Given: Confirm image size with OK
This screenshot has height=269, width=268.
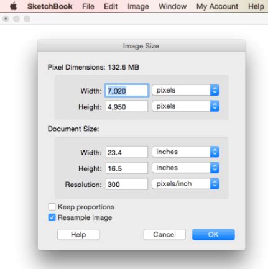Looking at the screenshot, I should [x=213, y=234].
